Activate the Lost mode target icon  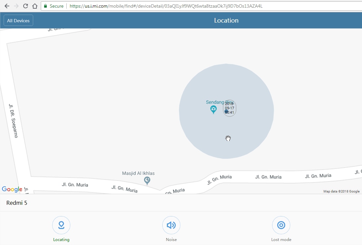[281, 225]
